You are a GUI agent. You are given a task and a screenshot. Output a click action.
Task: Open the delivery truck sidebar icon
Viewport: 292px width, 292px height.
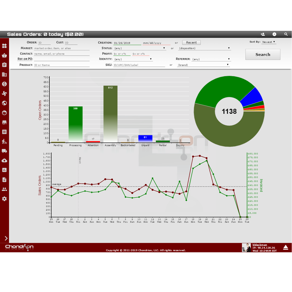click(5, 151)
